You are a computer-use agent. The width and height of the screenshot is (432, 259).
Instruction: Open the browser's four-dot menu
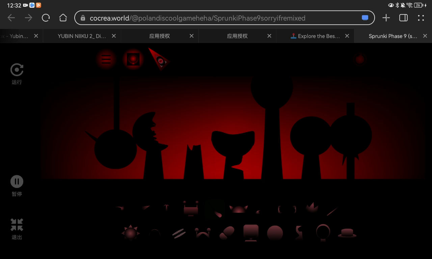(421, 18)
